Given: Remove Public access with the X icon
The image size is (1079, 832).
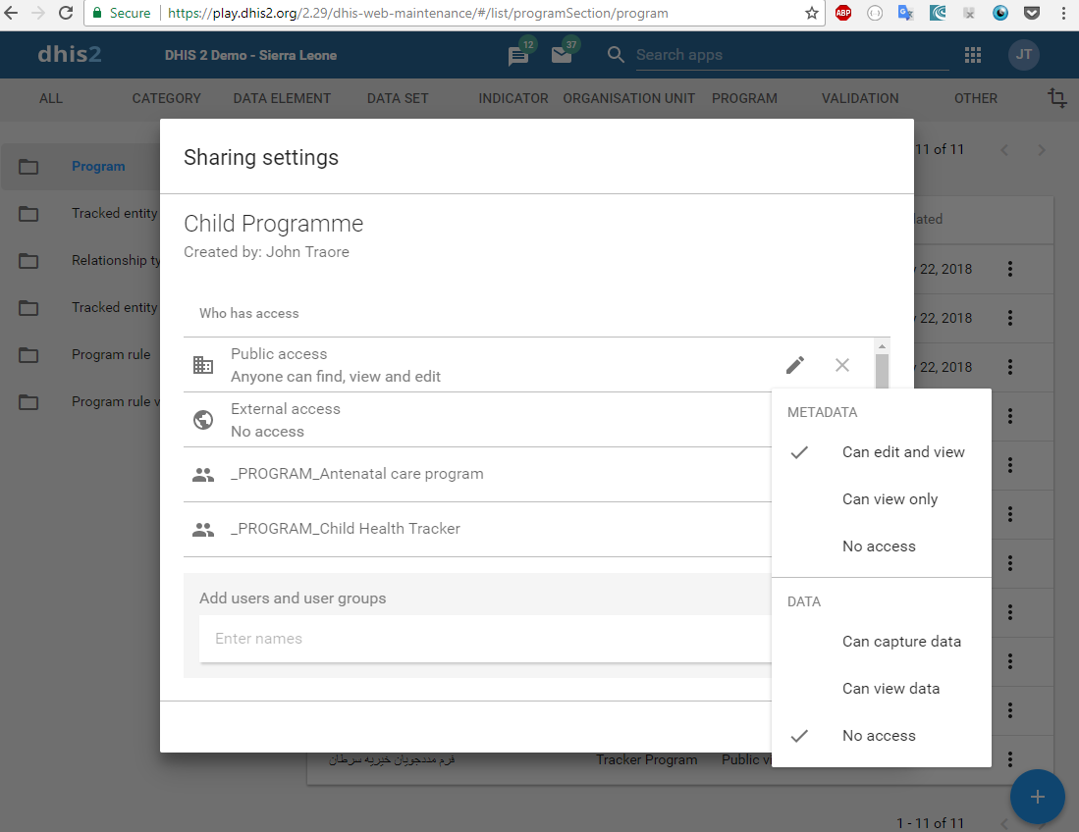Looking at the screenshot, I should [x=842, y=365].
